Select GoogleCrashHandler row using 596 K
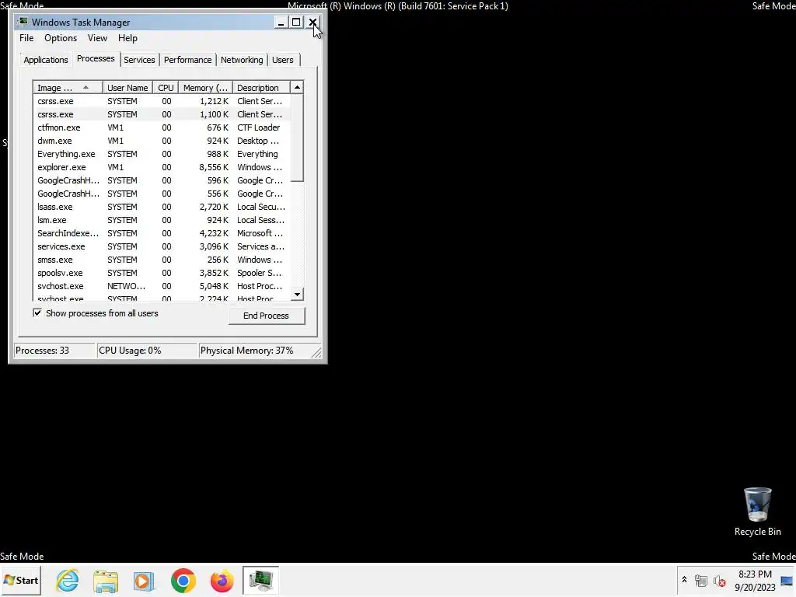Image resolution: width=796 pixels, height=597 pixels. 162,180
